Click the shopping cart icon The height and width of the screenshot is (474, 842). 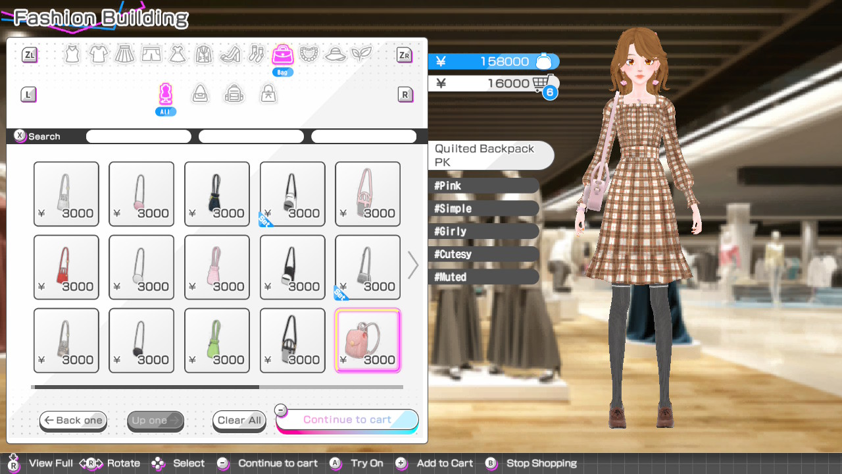[x=543, y=83]
